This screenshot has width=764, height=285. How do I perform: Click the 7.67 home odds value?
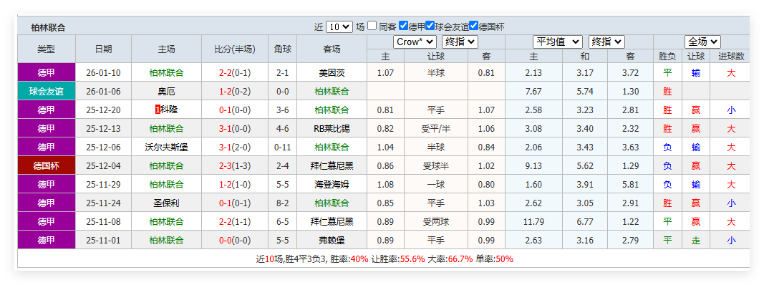[533, 92]
